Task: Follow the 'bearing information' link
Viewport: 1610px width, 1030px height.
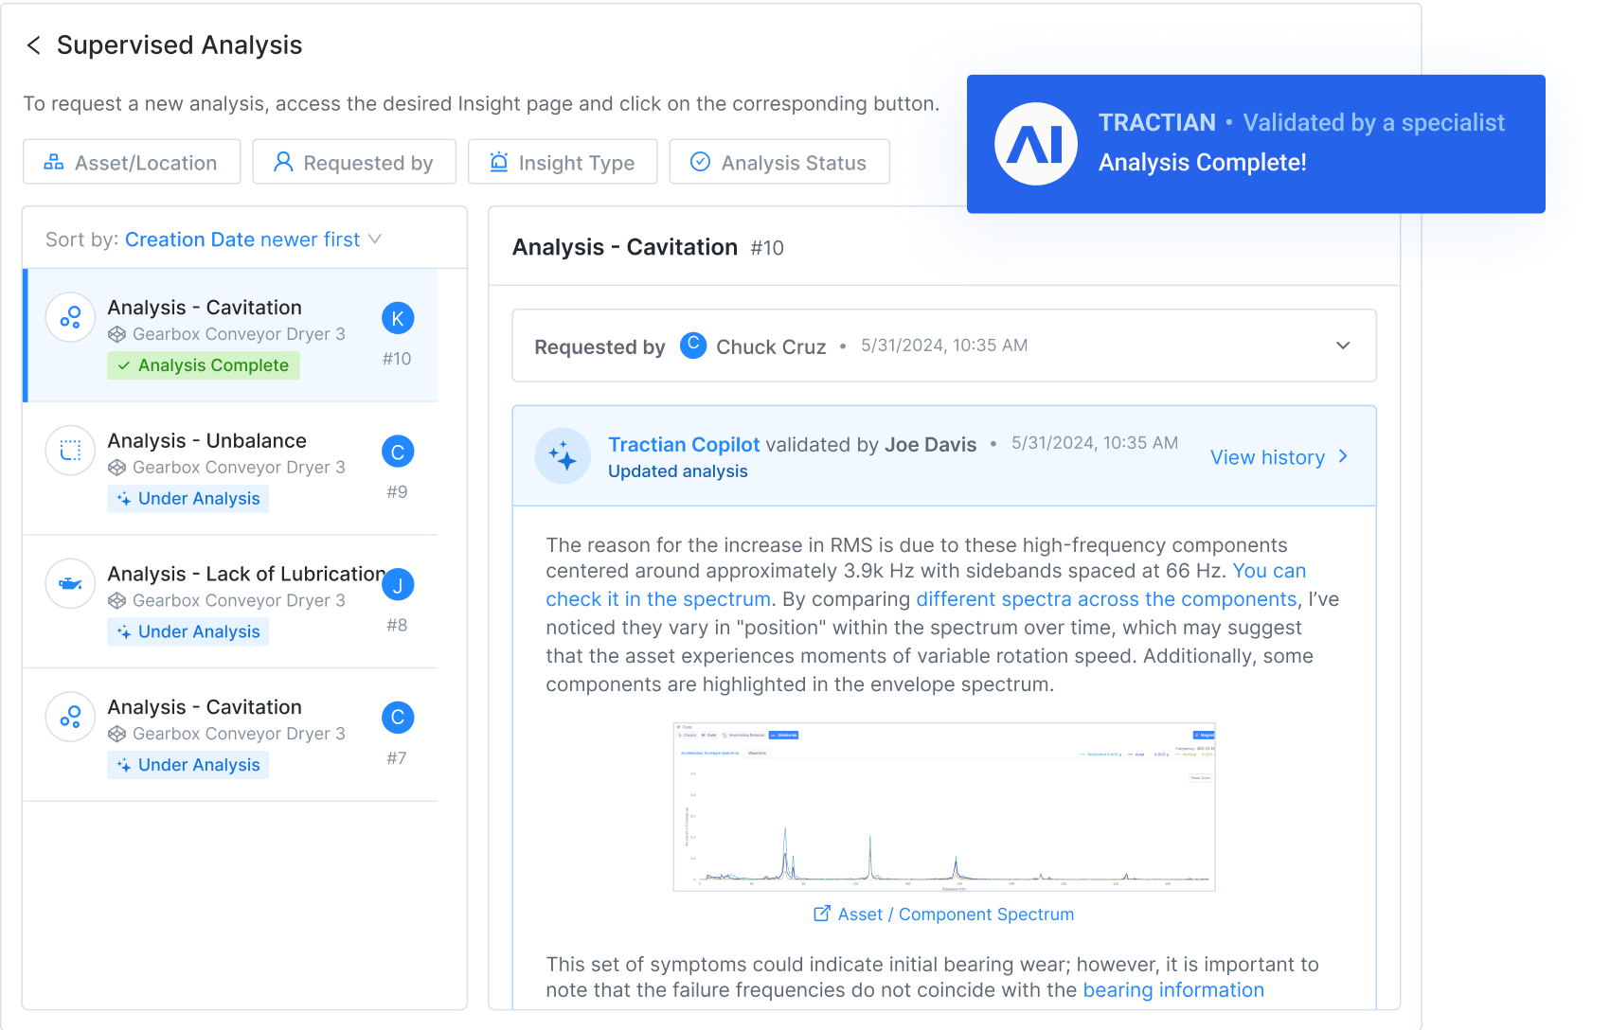Action: (x=1172, y=990)
